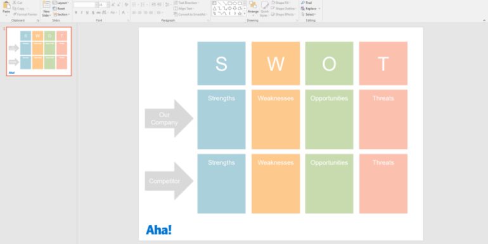The image size is (488, 244).
Task: Toggle Underline formatting
Action: [87, 13]
